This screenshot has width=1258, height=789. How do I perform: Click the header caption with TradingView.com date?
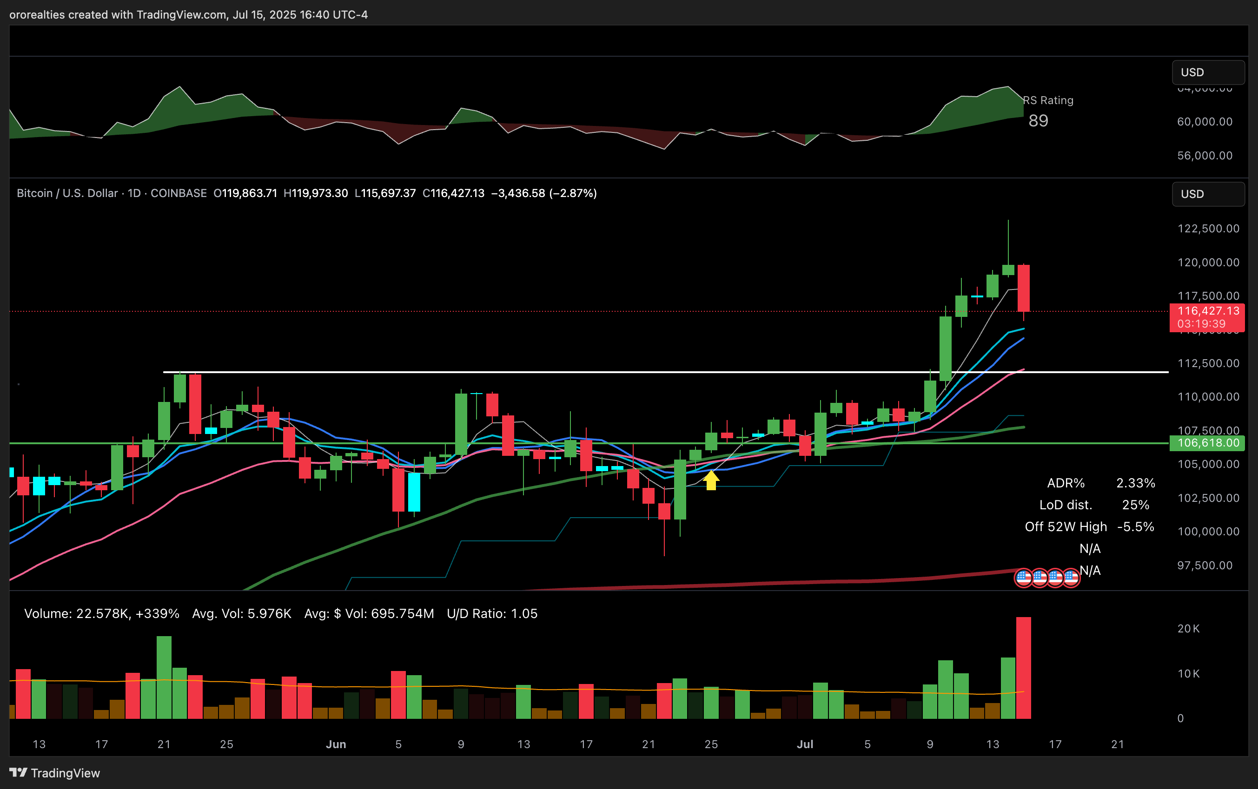click(188, 14)
